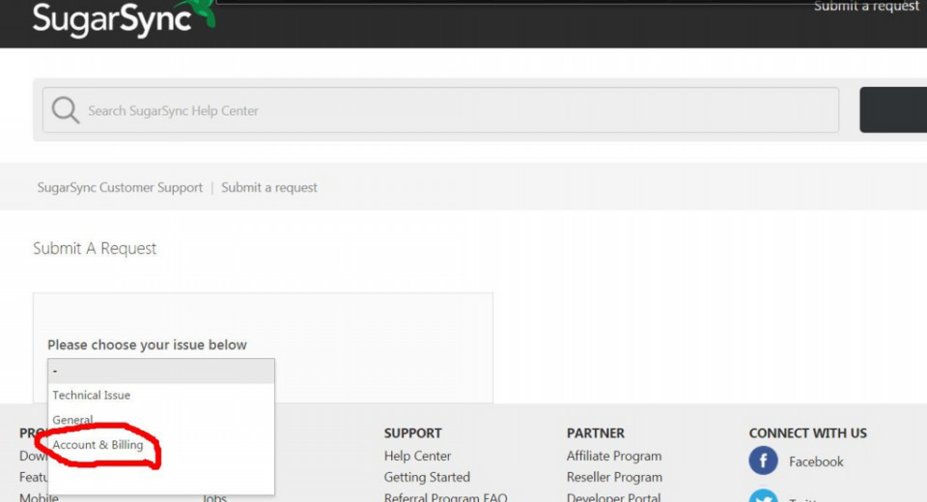Open the Submit a request header link
Image resolution: width=927 pixels, height=502 pixels.
866,7
